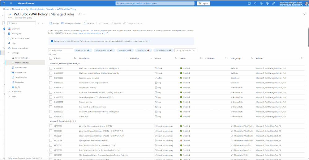
Task: Open the more options ellipsis beside title
Action: pos(84,14)
